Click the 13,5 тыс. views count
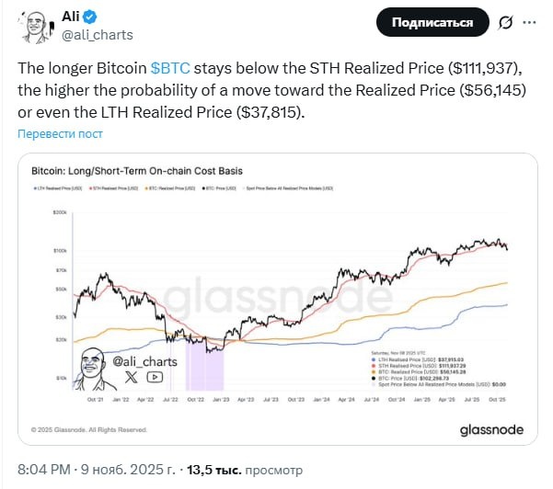Screen dimensions: 553x489 pos(213,470)
